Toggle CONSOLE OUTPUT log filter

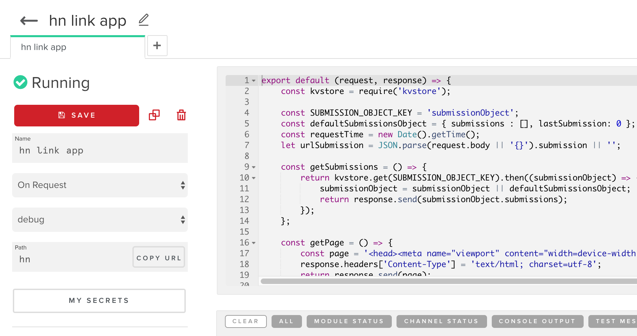[537, 321]
